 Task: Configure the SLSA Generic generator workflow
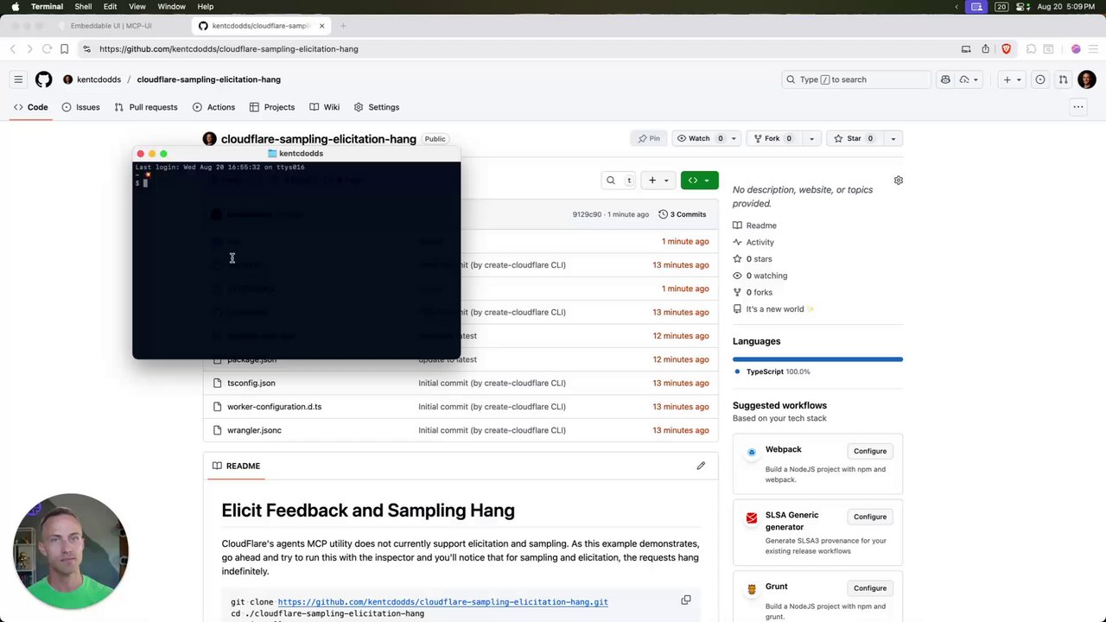click(870, 517)
